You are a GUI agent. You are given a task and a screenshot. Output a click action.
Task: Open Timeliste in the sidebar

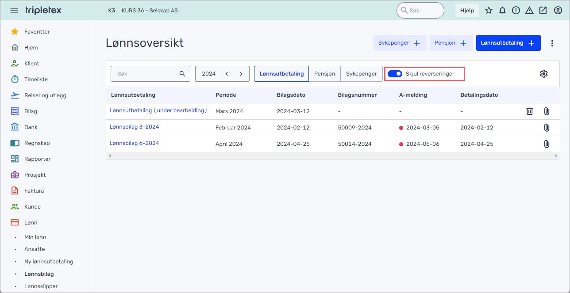click(x=30, y=80)
